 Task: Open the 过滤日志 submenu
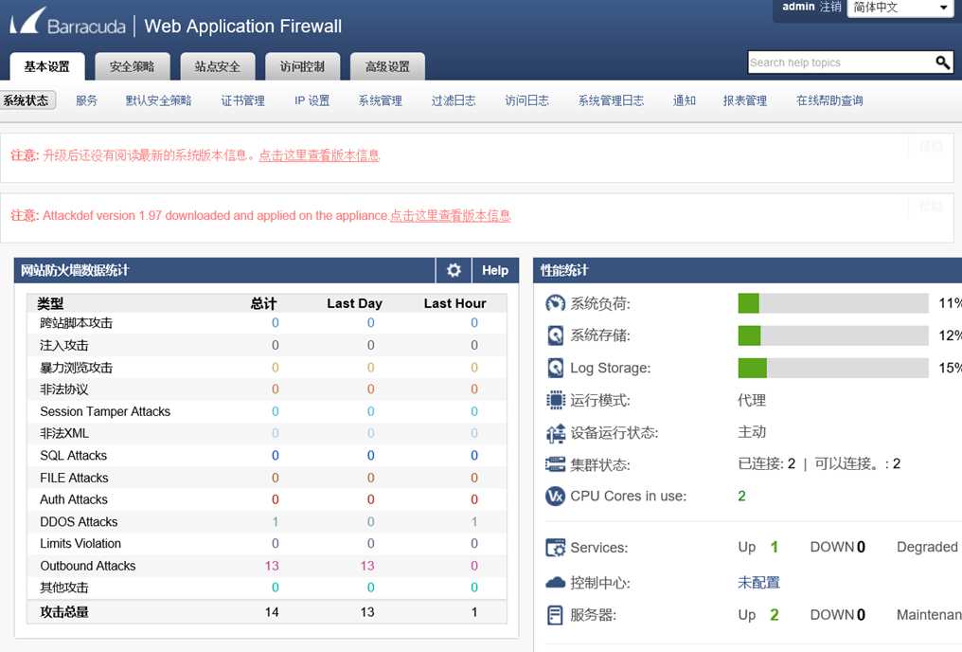click(x=454, y=100)
